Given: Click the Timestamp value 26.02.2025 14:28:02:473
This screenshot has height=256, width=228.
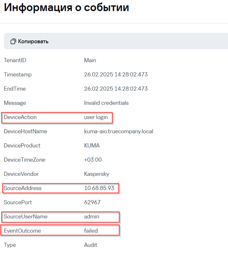Looking at the screenshot, I should (x=116, y=74).
